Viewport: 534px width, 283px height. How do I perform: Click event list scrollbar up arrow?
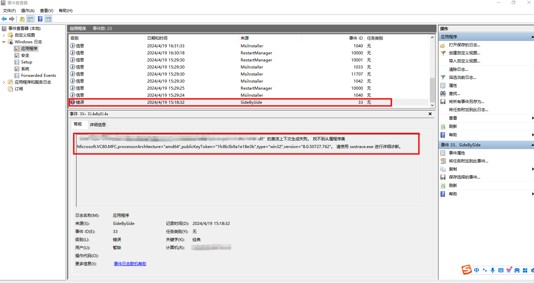click(432, 38)
